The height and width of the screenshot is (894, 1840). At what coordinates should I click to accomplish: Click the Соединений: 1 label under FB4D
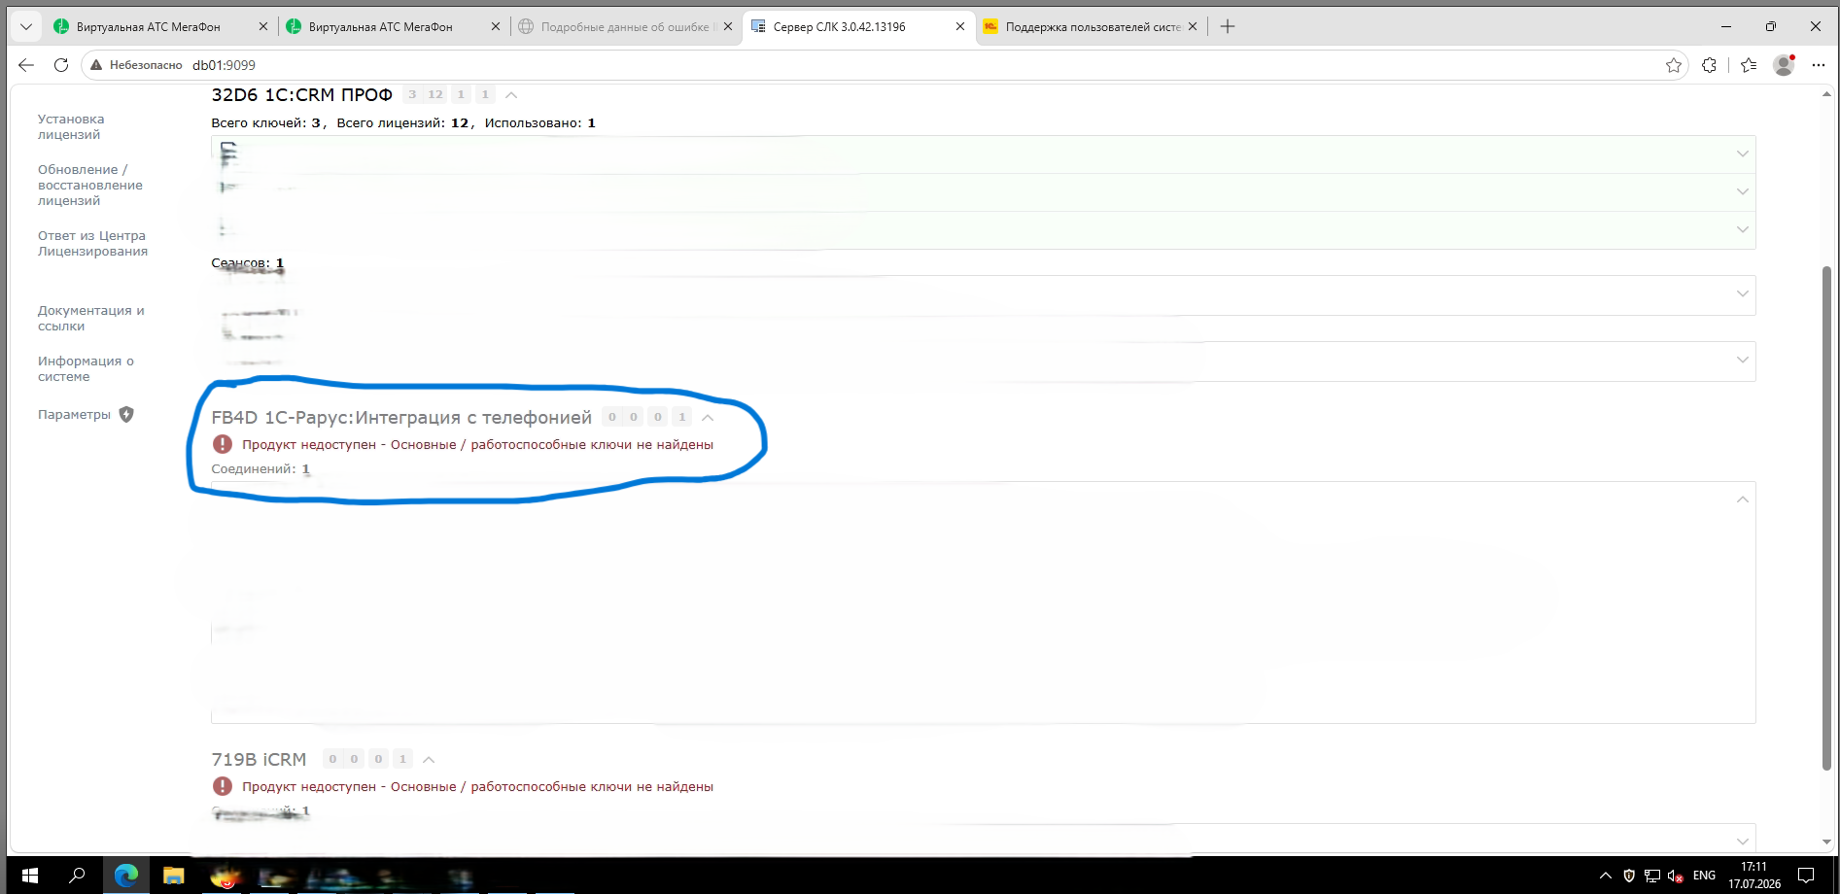click(260, 468)
